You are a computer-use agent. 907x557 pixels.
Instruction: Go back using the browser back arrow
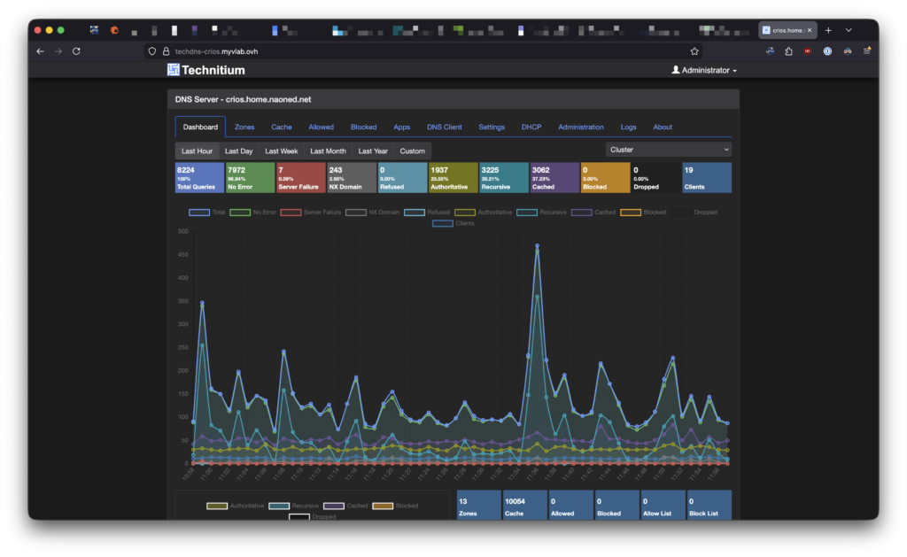click(x=40, y=51)
